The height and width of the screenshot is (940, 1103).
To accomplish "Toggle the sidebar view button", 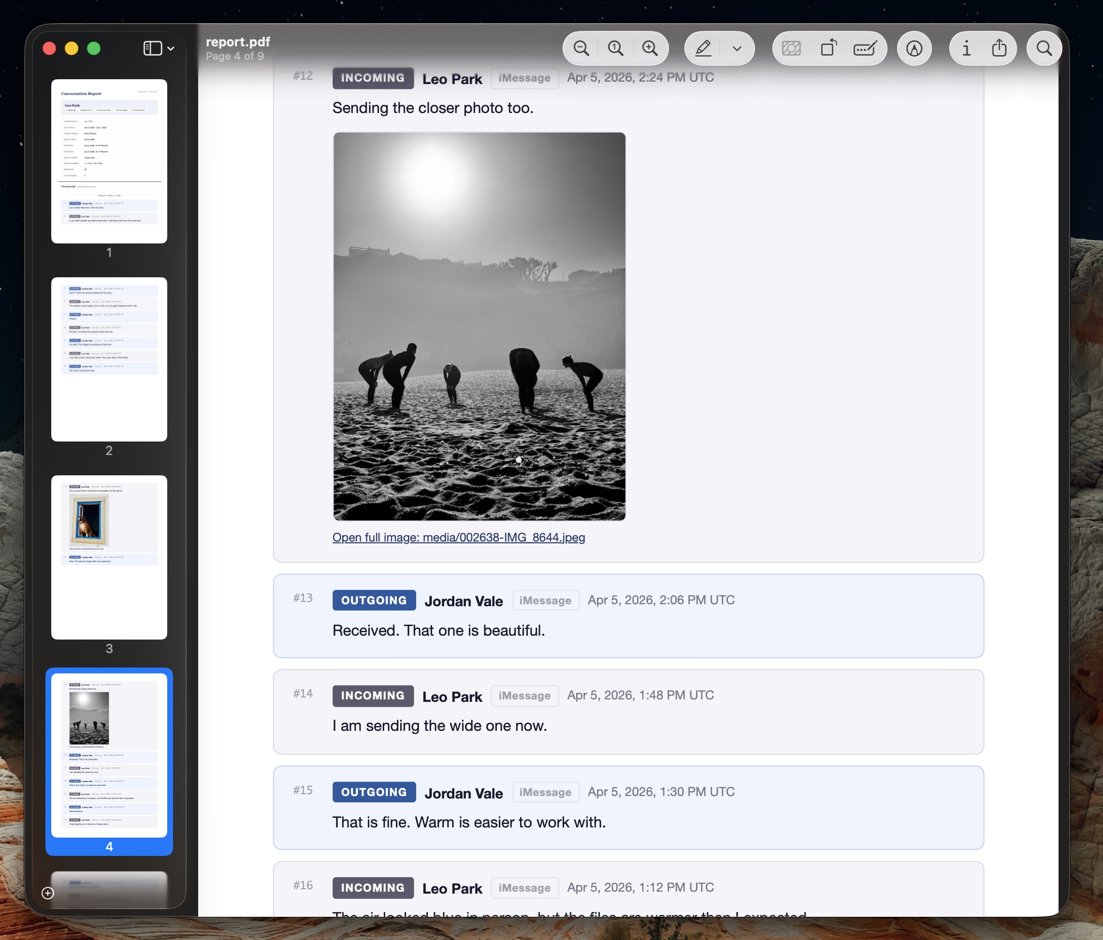I will pyautogui.click(x=152, y=48).
